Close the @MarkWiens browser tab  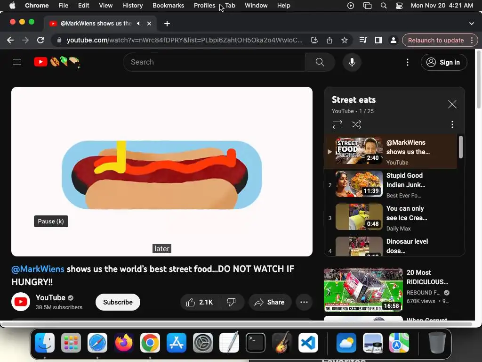point(149,24)
